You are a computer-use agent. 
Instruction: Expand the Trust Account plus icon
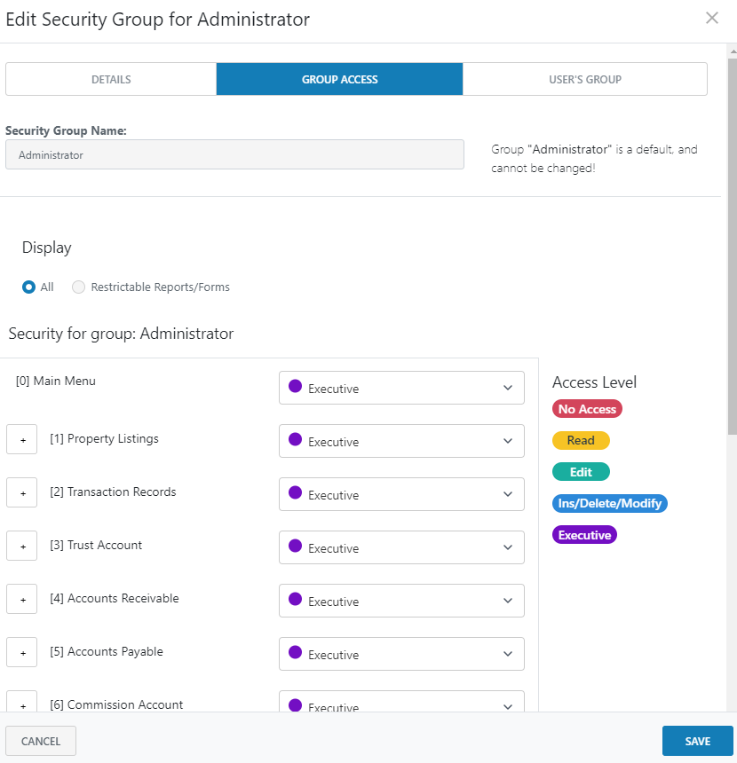point(22,546)
